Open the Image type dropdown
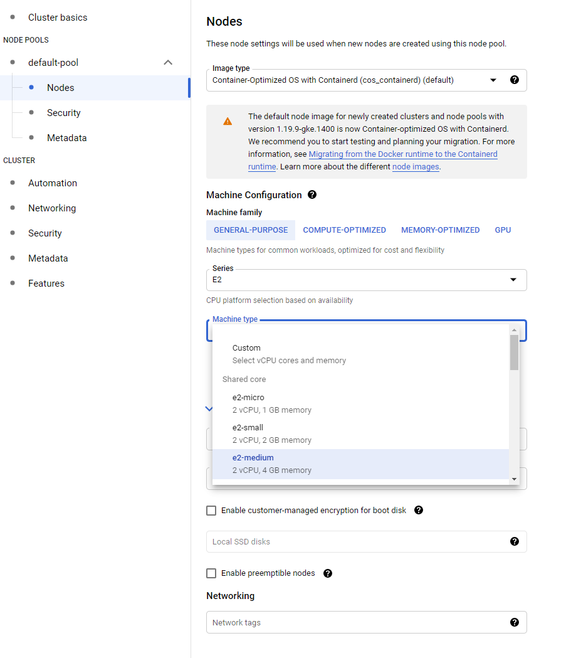This screenshot has width=576, height=658. (x=494, y=80)
